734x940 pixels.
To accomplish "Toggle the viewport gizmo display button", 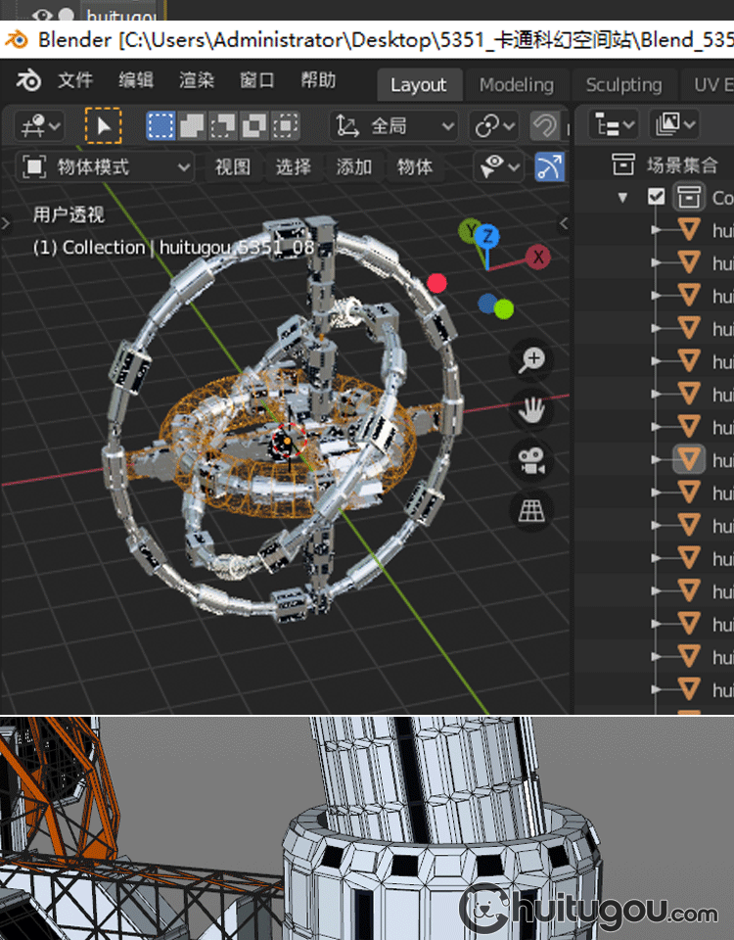I will click(549, 167).
